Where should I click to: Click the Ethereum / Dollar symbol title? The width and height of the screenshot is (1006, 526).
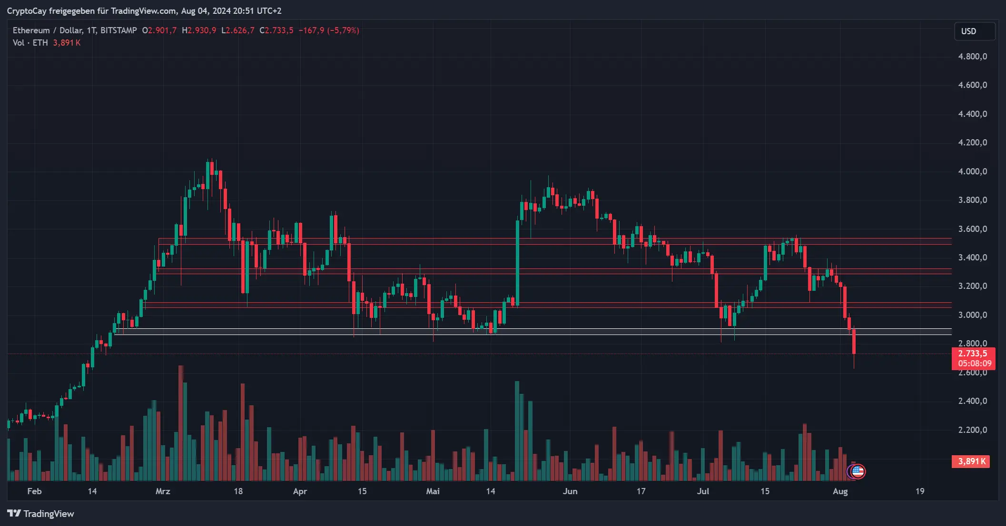(x=75, y=30)
